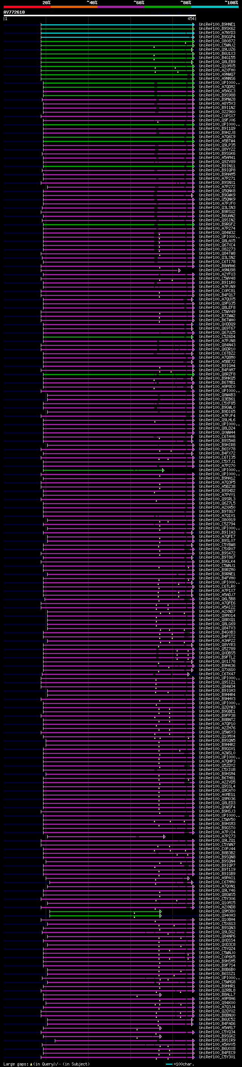The width and height of the screenshot is (242, 1067).
Task: Select hit label UniRef100_B9SGK6
Action: coord(217,154)
